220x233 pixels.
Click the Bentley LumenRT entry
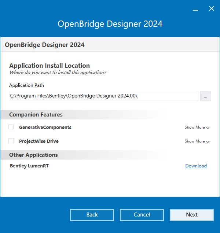click(x=29, y=166)
